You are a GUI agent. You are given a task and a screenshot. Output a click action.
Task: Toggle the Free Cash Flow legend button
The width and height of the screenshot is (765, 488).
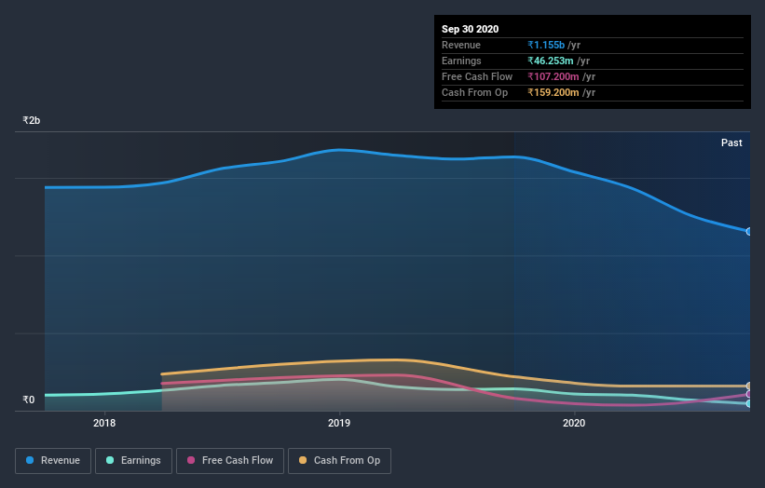[x=230, y=461]
